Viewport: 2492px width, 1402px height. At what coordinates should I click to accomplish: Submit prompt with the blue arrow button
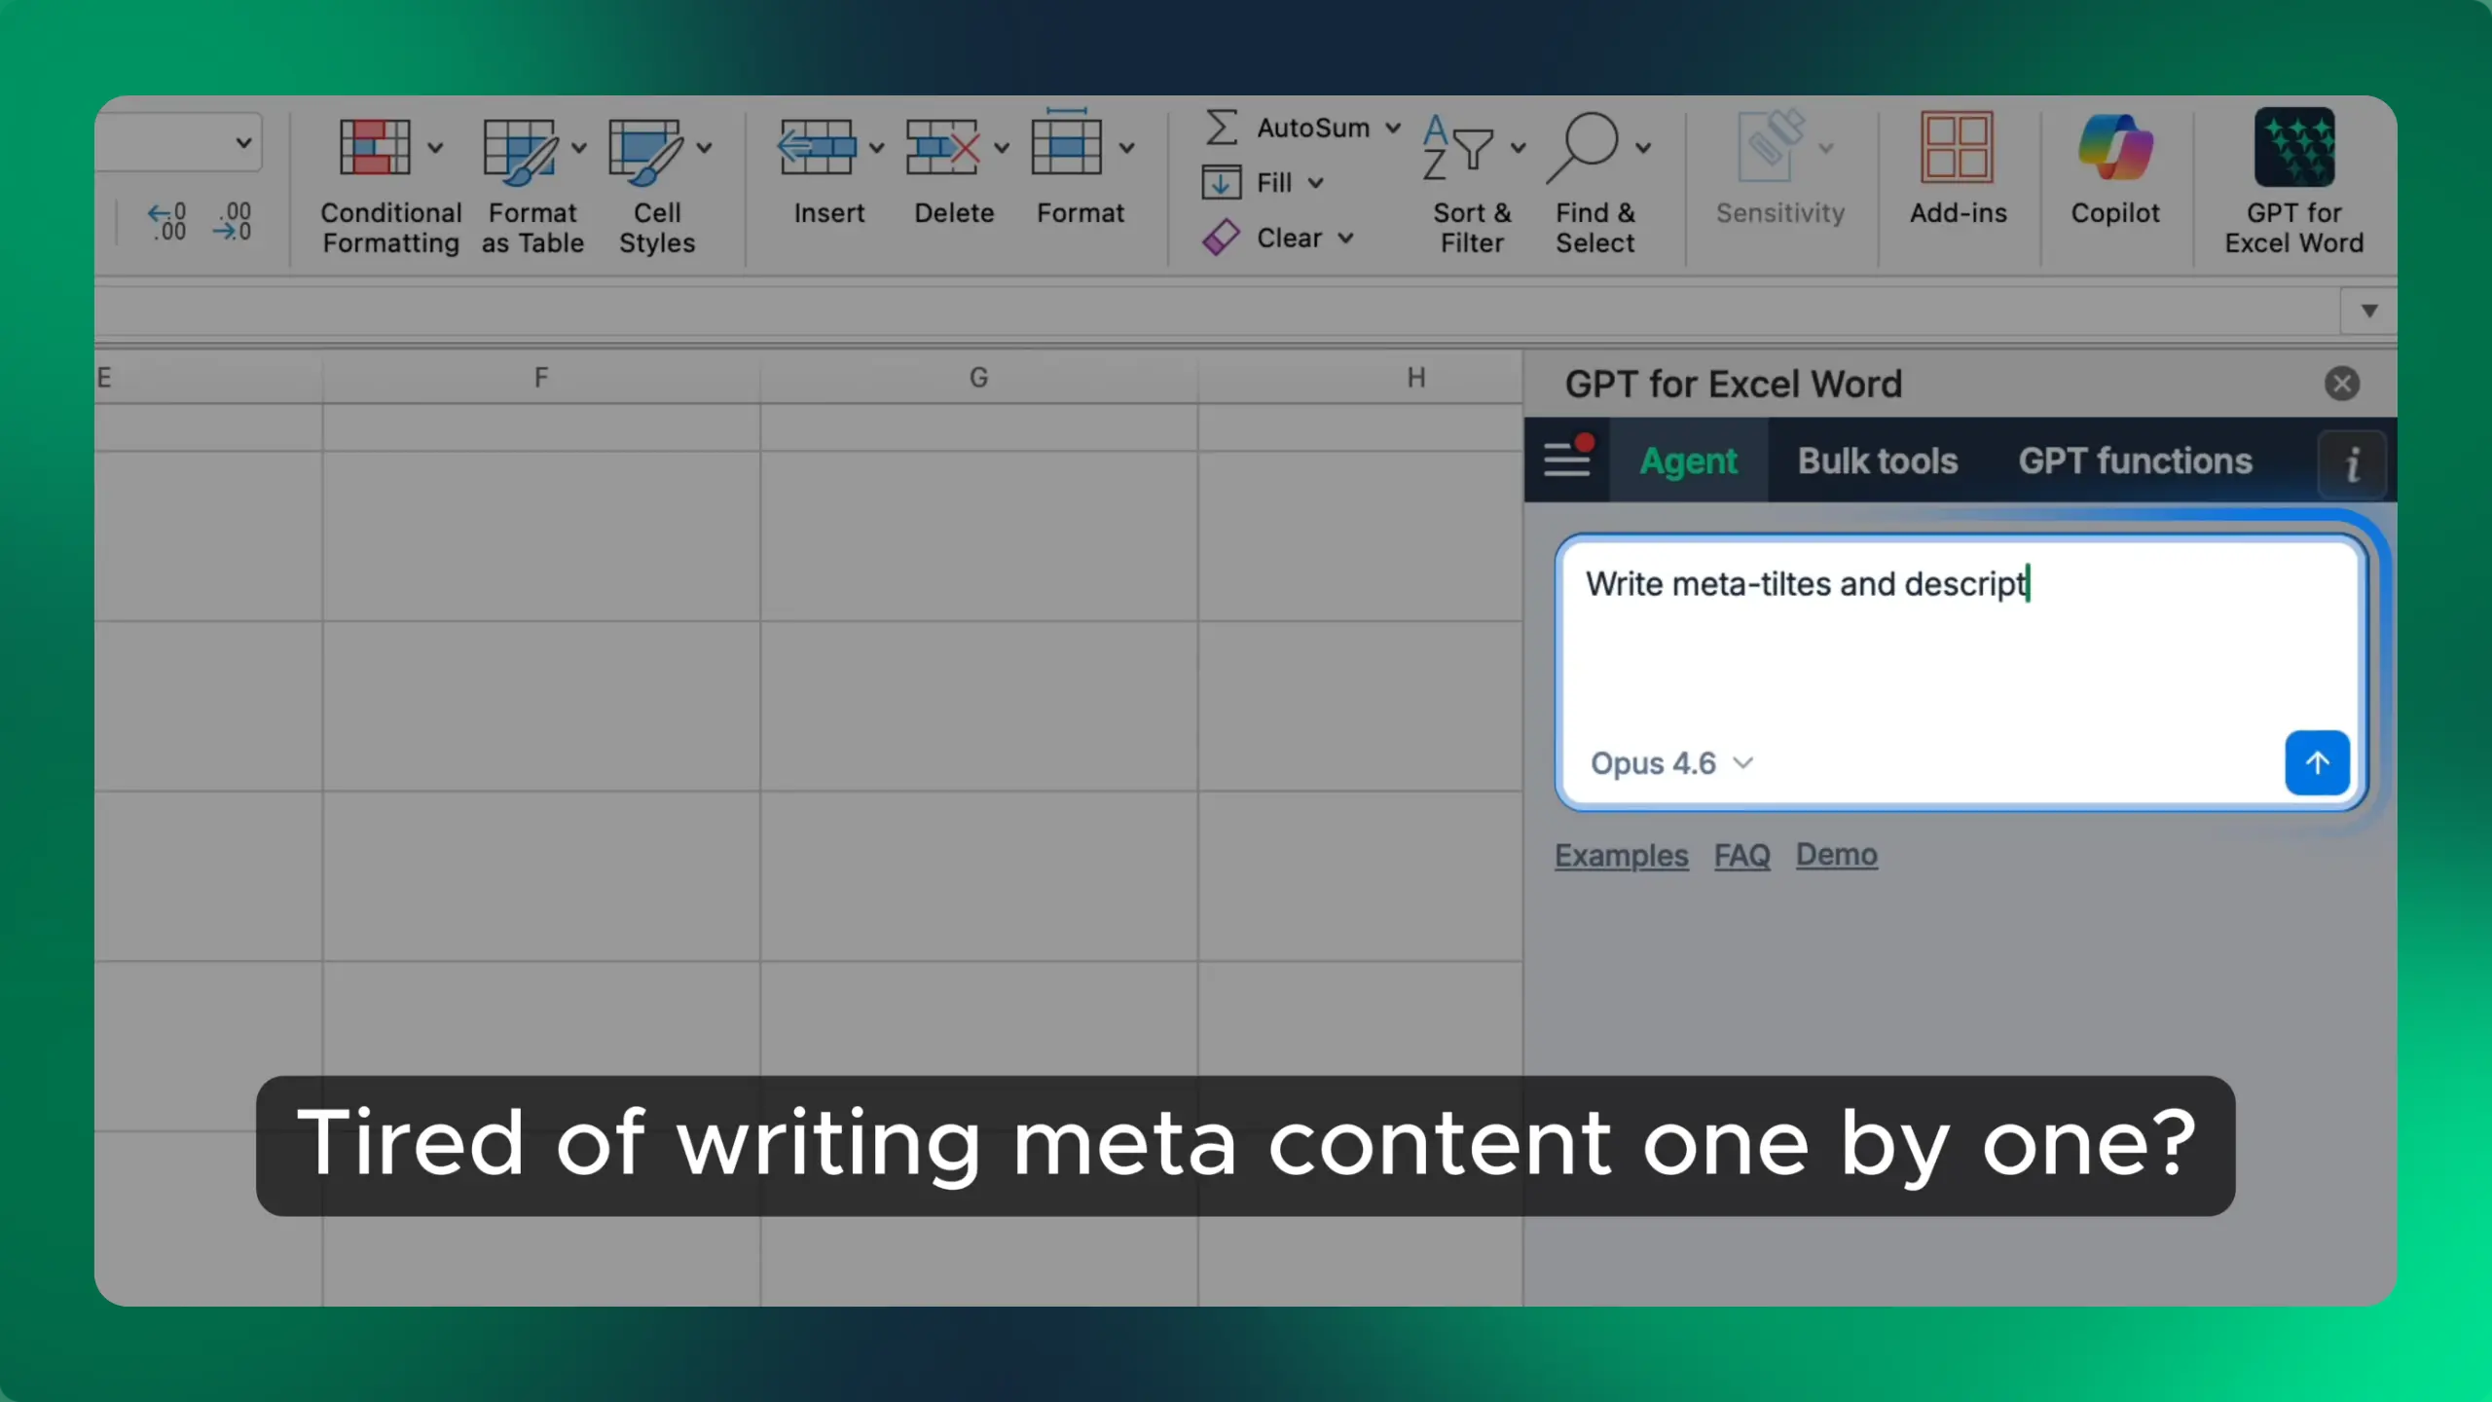(2316, 762)
